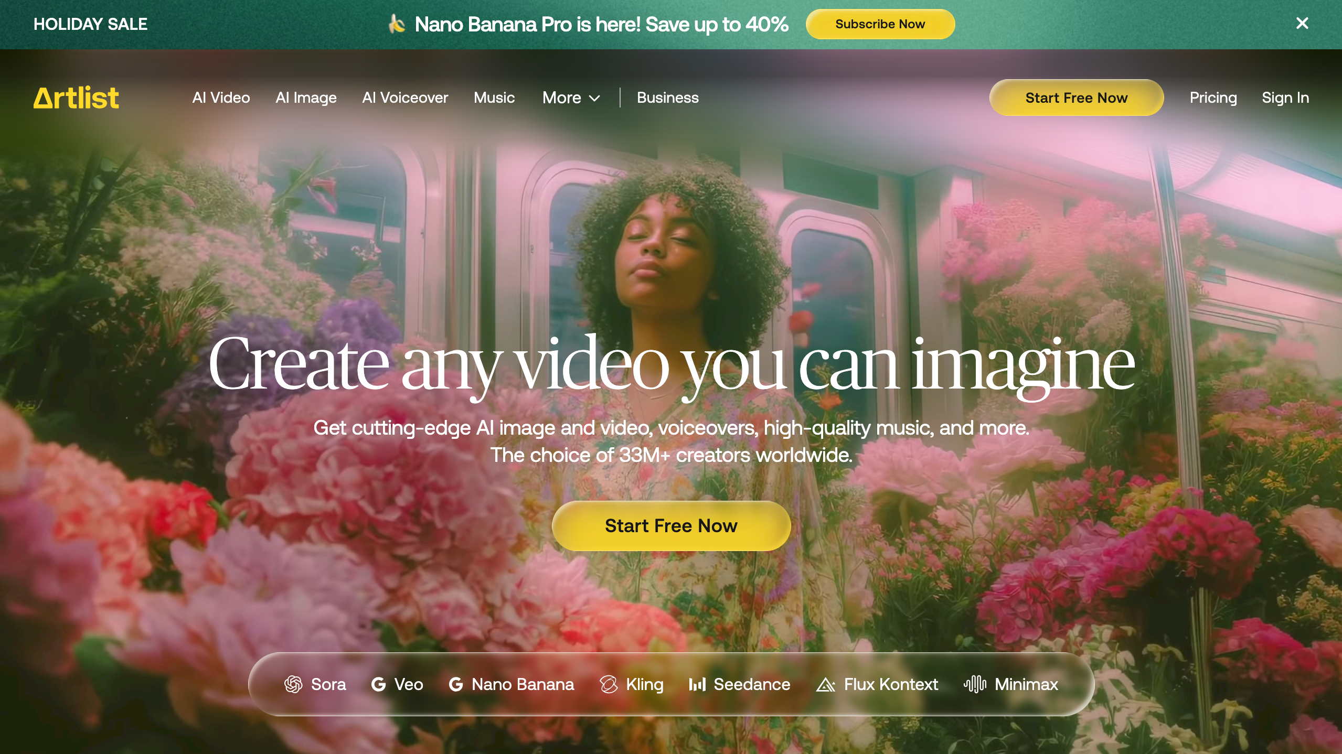Go to the Artlist logo homepage

click(x=77, y=98)
